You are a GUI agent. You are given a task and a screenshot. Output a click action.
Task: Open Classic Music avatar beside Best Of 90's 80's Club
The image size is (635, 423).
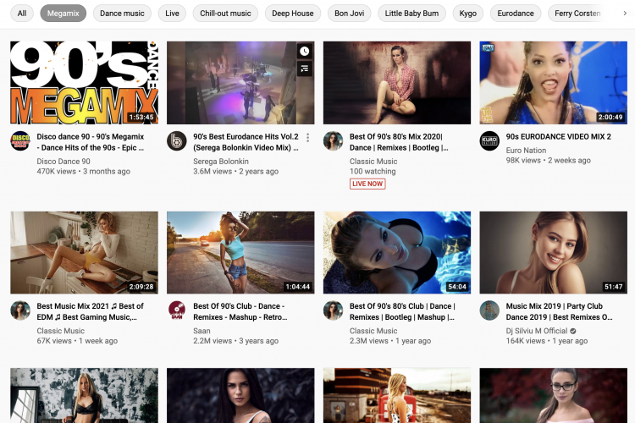[333, 310]
